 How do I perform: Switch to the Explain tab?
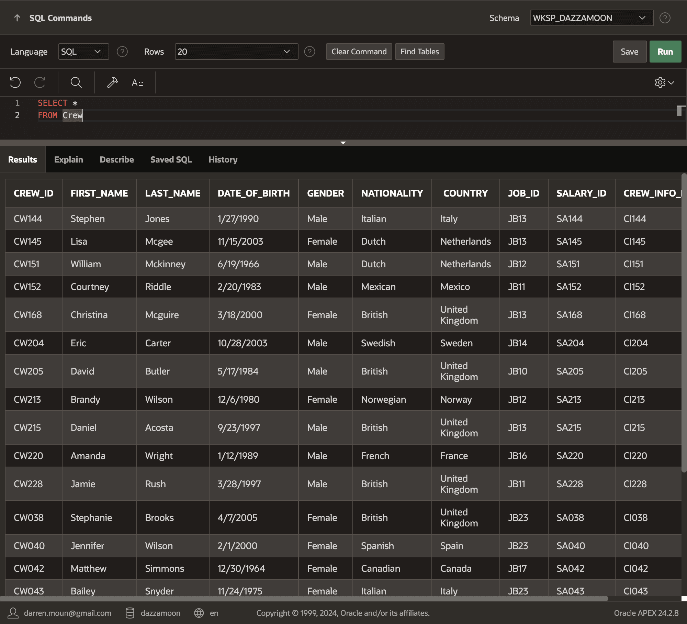(69, 159)
